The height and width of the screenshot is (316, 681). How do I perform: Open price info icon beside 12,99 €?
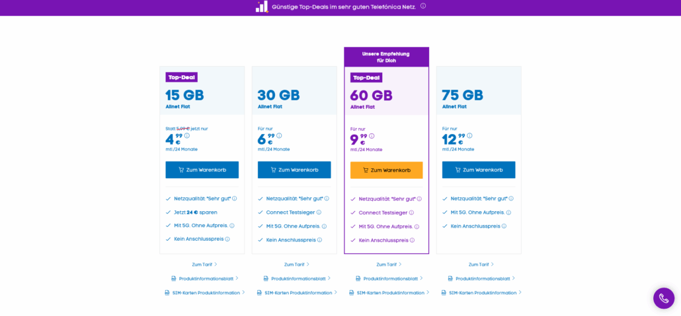pyautogui.click(x=469, y=136)
